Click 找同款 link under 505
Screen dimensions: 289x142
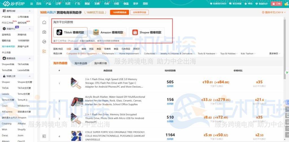pos(170,86)
